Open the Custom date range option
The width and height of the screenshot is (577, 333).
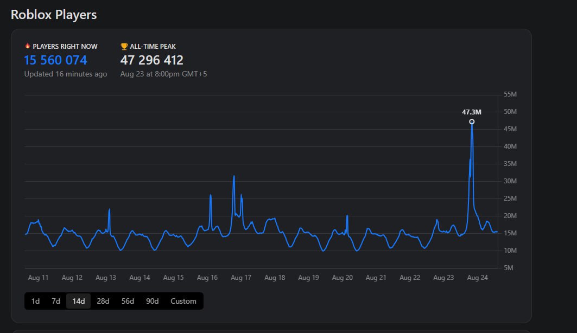pos(183,301)
